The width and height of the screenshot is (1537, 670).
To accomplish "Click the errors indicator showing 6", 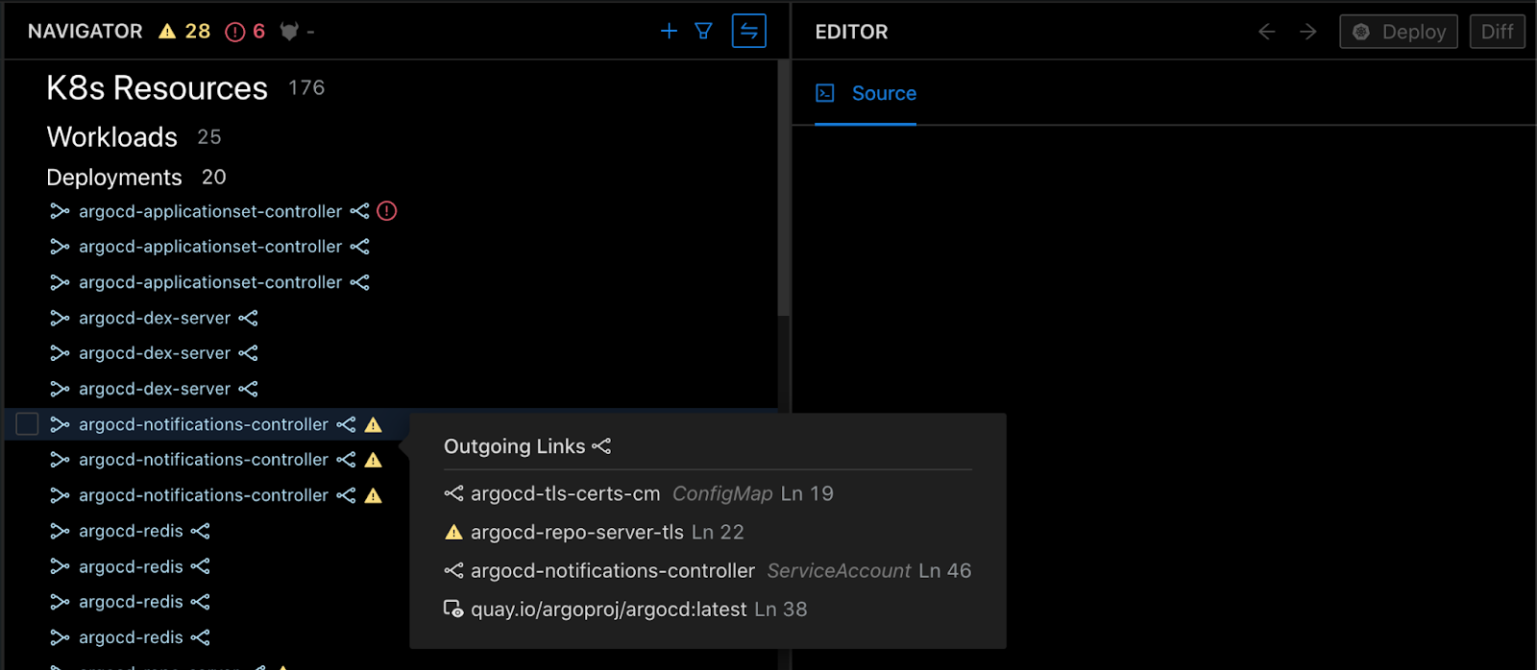I will pos(245,32).
